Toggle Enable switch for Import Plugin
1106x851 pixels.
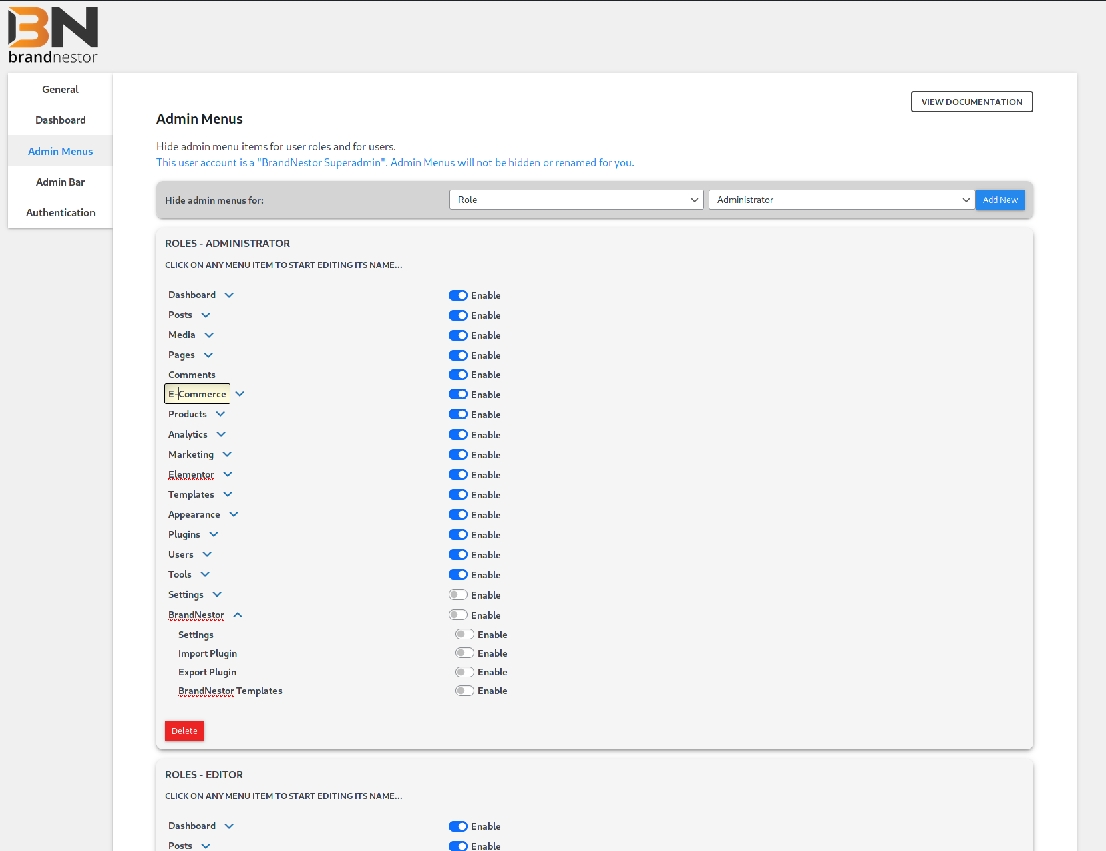click(x=465, y=653)
